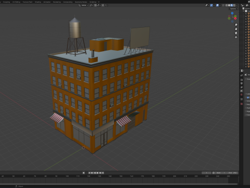Image resolution: width=250 pixels, height=188 pixels.
Task: Go to the Animation workspace tab
Action: coord(47,2)
